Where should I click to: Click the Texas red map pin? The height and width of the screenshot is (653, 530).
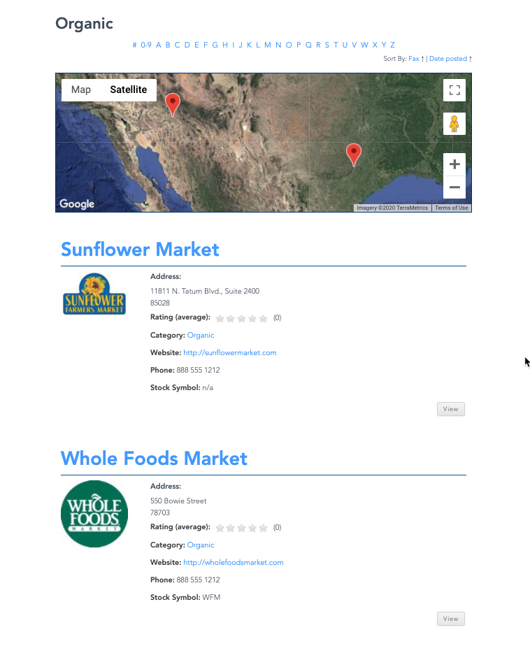[354, 155]
